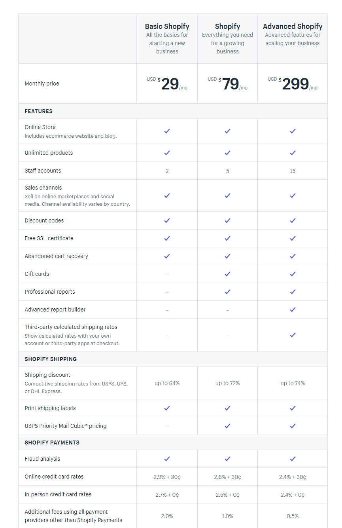Click Third-party calculated shipping rates checkmark

pos(293,335)
